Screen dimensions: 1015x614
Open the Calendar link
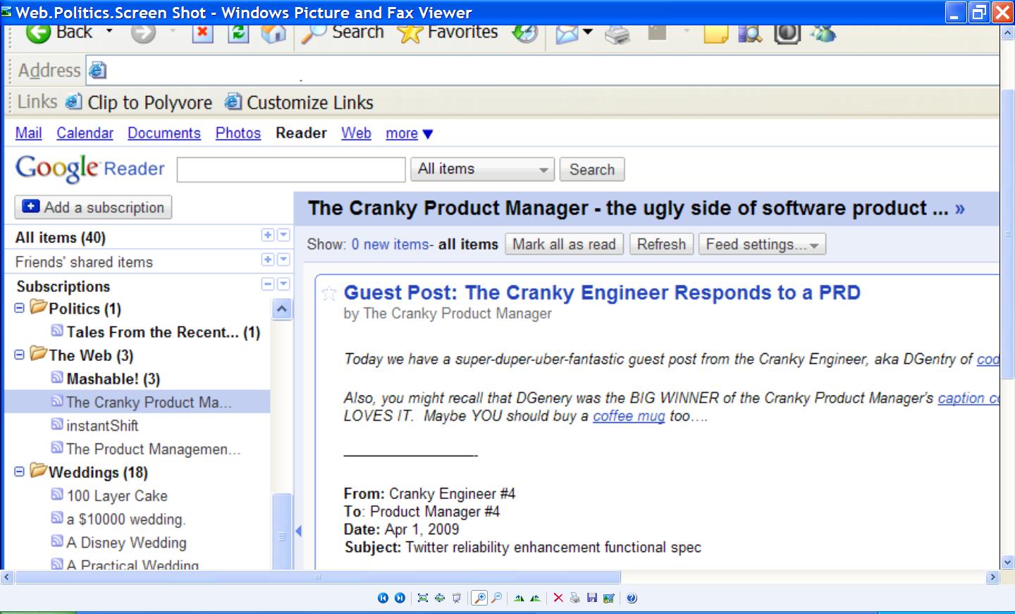point(85,133)
